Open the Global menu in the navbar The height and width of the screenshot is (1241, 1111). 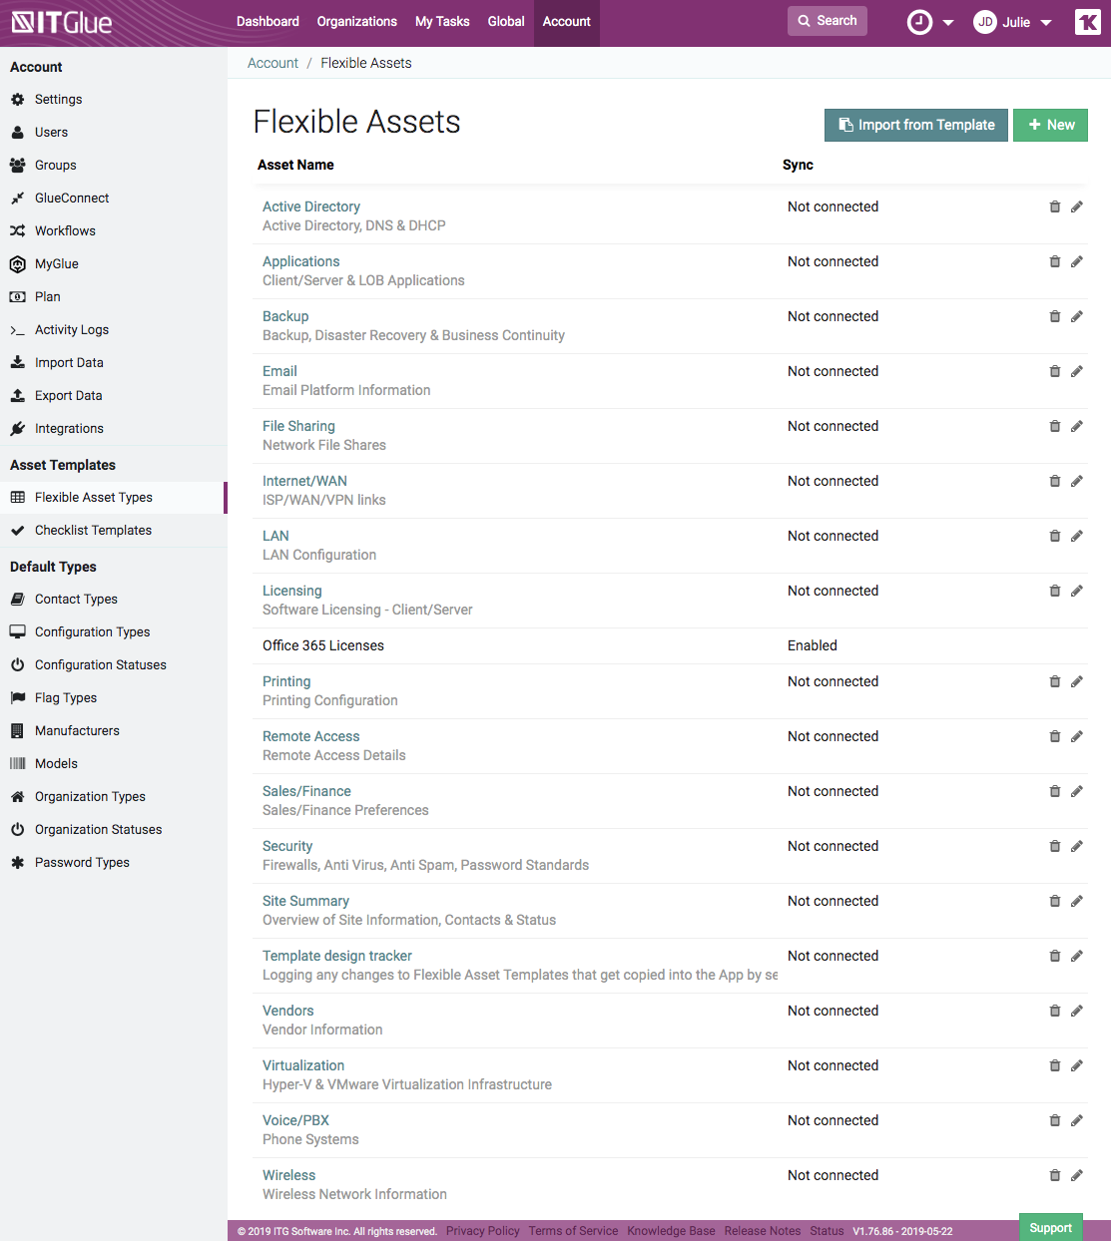click(x=505, y=21)
